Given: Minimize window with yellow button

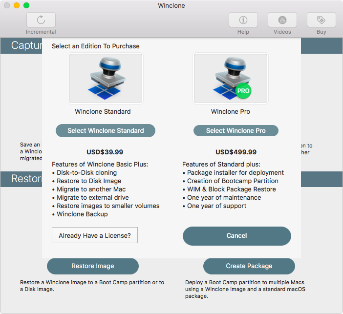Looking at the screenshot, I should (17, 5).
